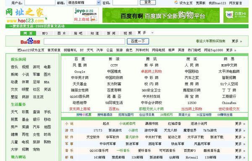This screenshot has height=161, width=252.
Task: Select the 视频 search tab
Action: (x=128, y=33)
